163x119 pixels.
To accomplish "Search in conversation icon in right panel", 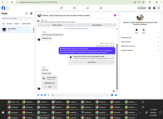I will tap(143, 30).
